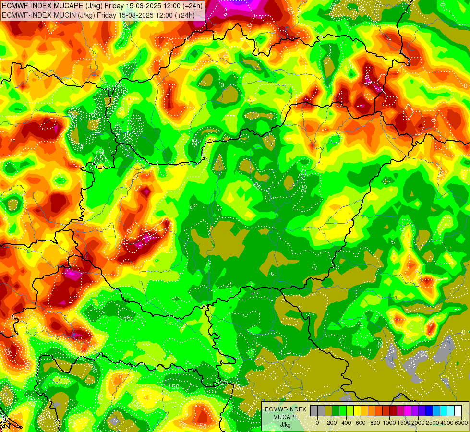Select the amber swatch right of yellow

coord(364,410)
